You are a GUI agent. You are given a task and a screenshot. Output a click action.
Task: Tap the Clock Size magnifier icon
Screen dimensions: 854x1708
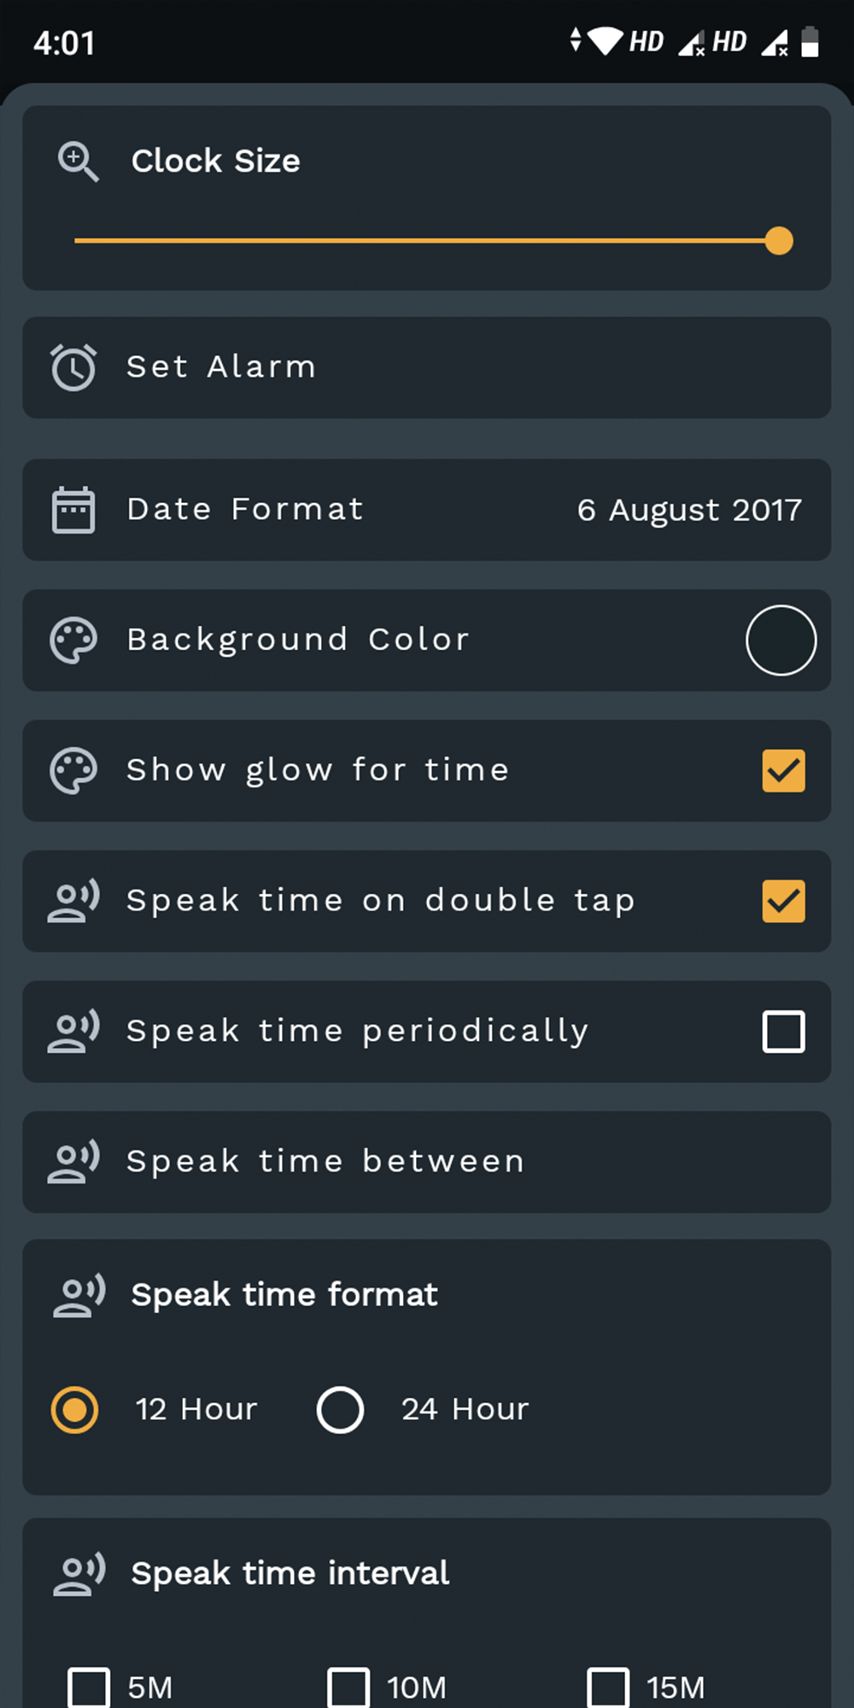pyautogui.click(x=78, y=161)
